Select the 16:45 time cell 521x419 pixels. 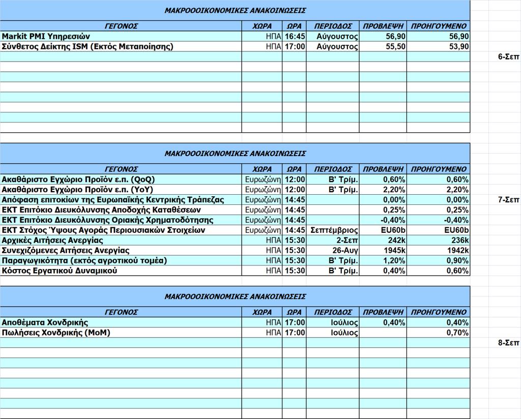(x=294, y=36)
